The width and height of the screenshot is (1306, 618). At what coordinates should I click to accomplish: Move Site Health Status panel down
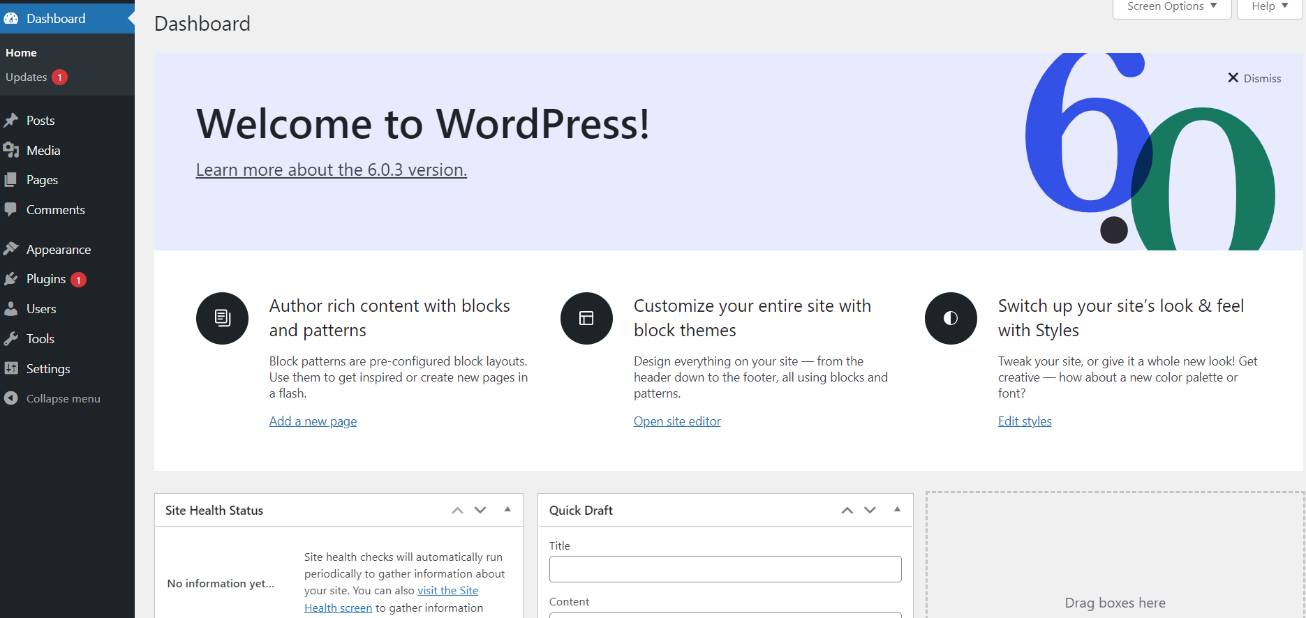(x=480, y=511)
